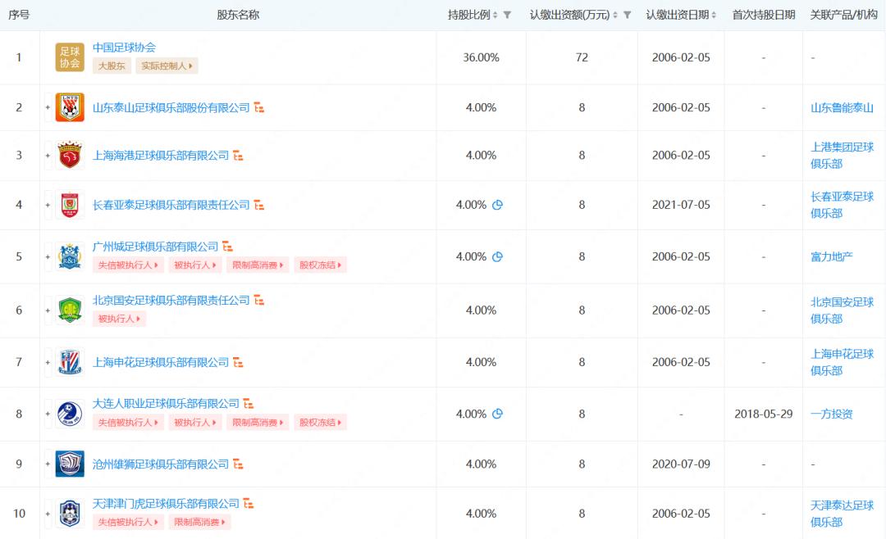Open filter for 认缴出资额(万元) column
This screenshot has height=539, width=886.
pyautogui.click(x=628, y=15)
